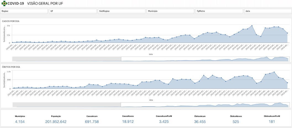Click the ÓBITOS POR DIA chart title
Viewport: 292px width, 128px height.
pos(10,67)
